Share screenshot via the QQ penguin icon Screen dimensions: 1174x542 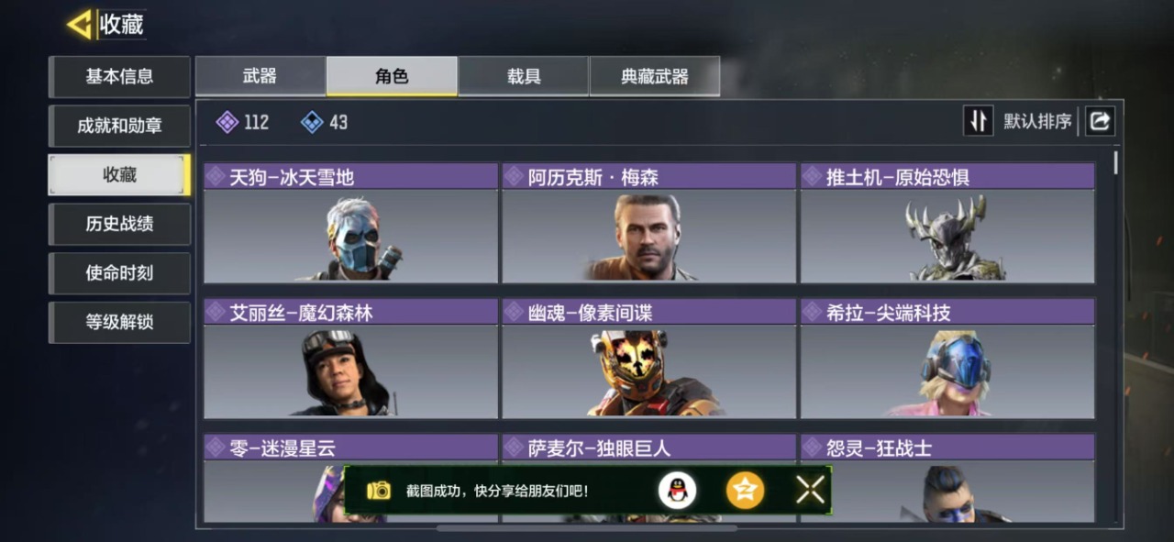tap(677, 491)
